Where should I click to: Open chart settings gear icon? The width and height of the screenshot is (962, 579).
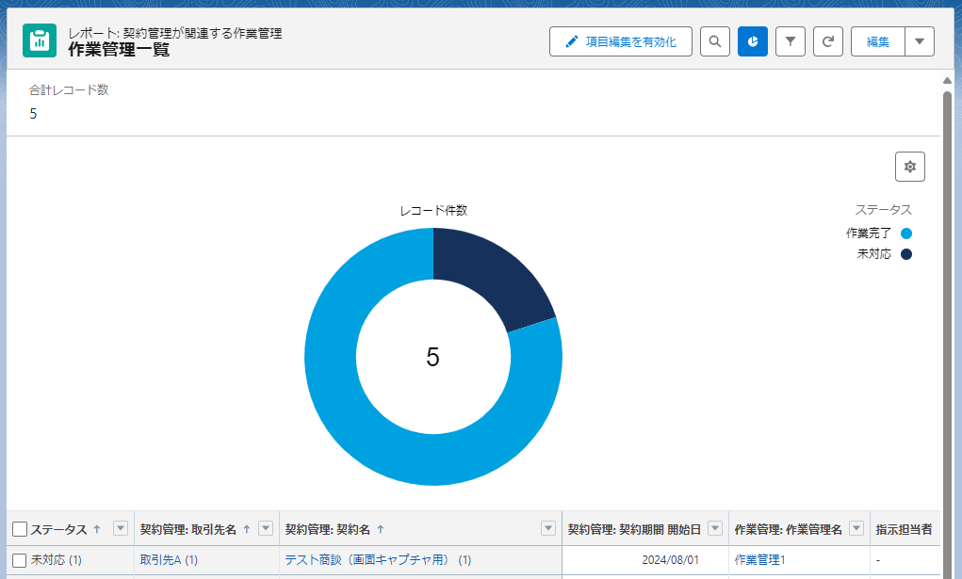point(910,167)
